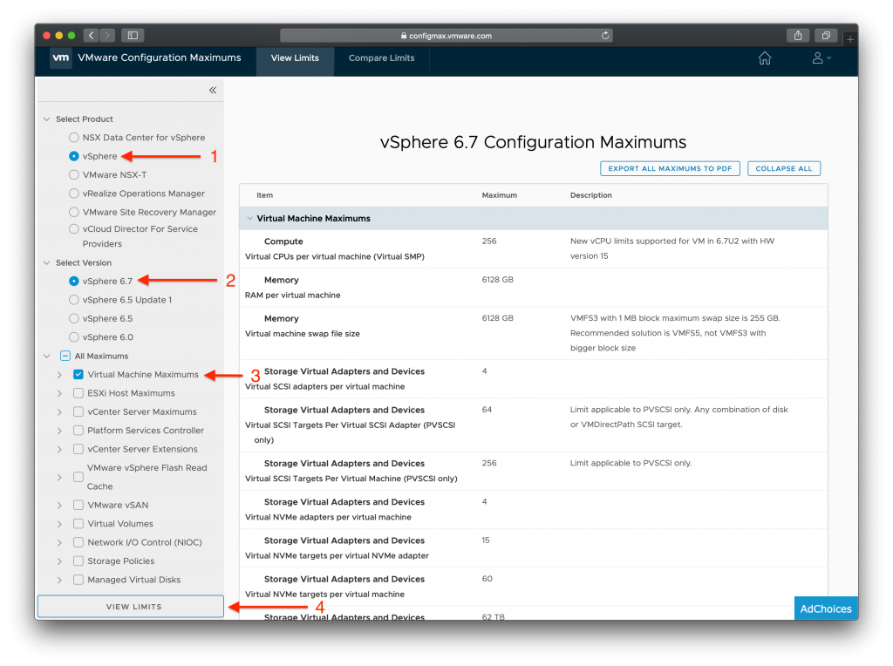Image resolution: width=893 pixels, height=666 pixels.
Task: Click the VMware Configuration Maximums title
Action: pos(159,58)
